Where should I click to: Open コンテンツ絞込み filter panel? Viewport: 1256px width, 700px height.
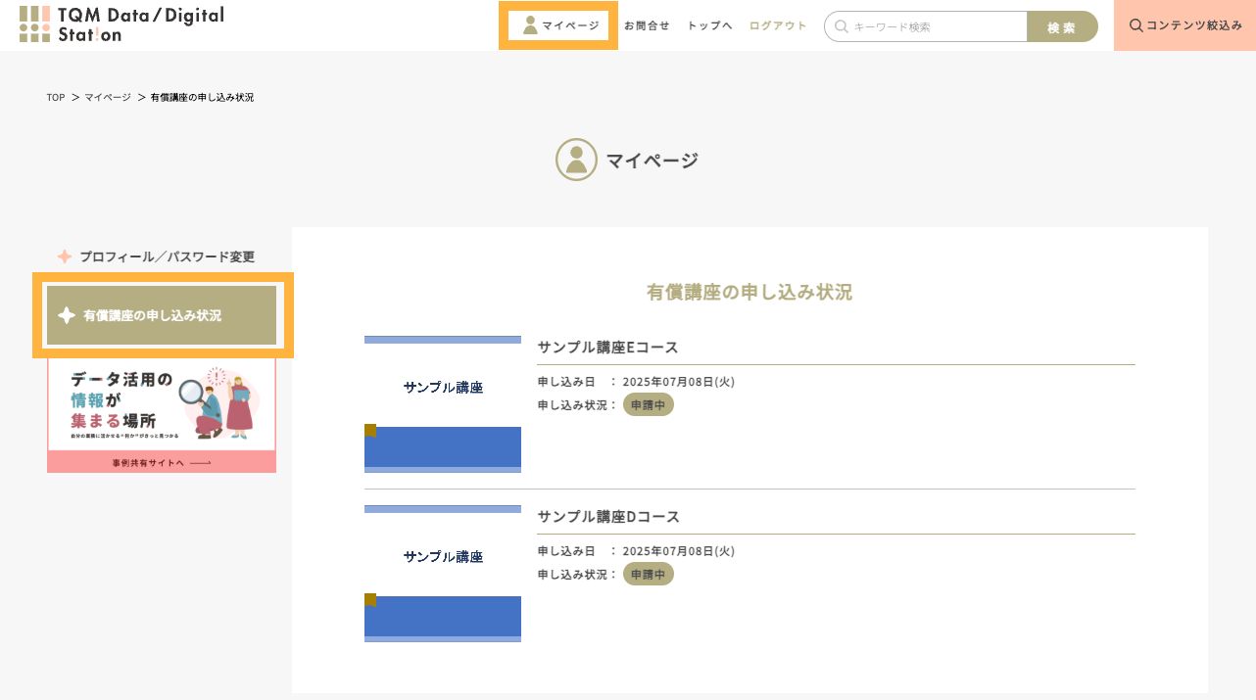pos(1184,25)
